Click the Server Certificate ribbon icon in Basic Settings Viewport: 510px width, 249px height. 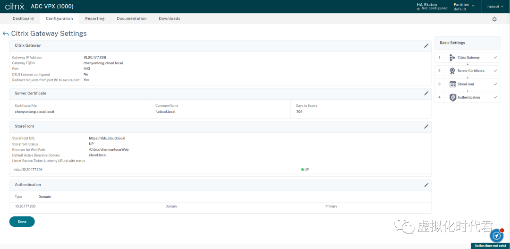coord(452,71)
